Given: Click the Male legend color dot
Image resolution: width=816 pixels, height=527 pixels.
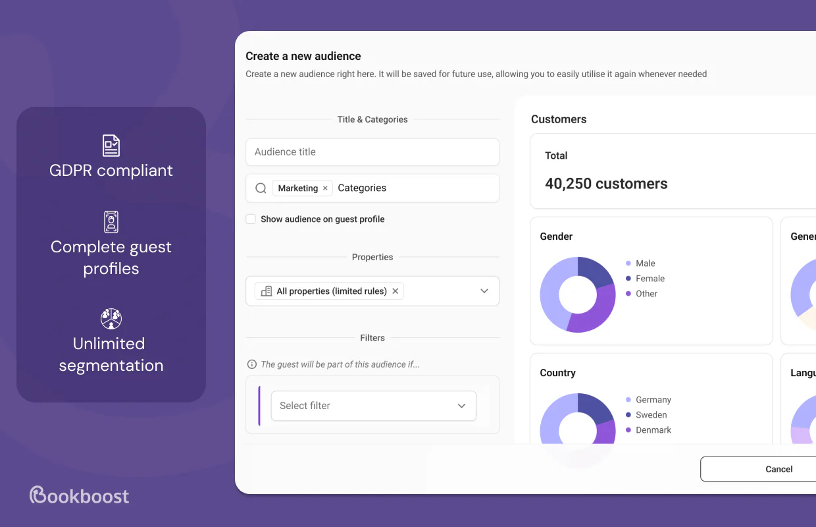Looking at the screenshot, I should [628, 263].
